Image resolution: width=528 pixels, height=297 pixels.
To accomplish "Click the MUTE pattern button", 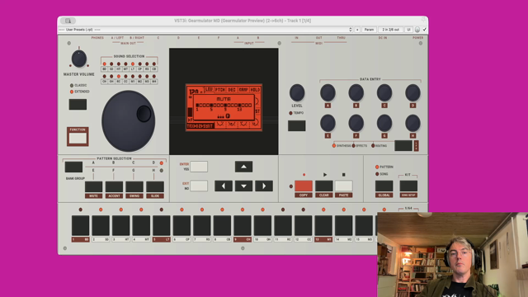I will [93, 187].
